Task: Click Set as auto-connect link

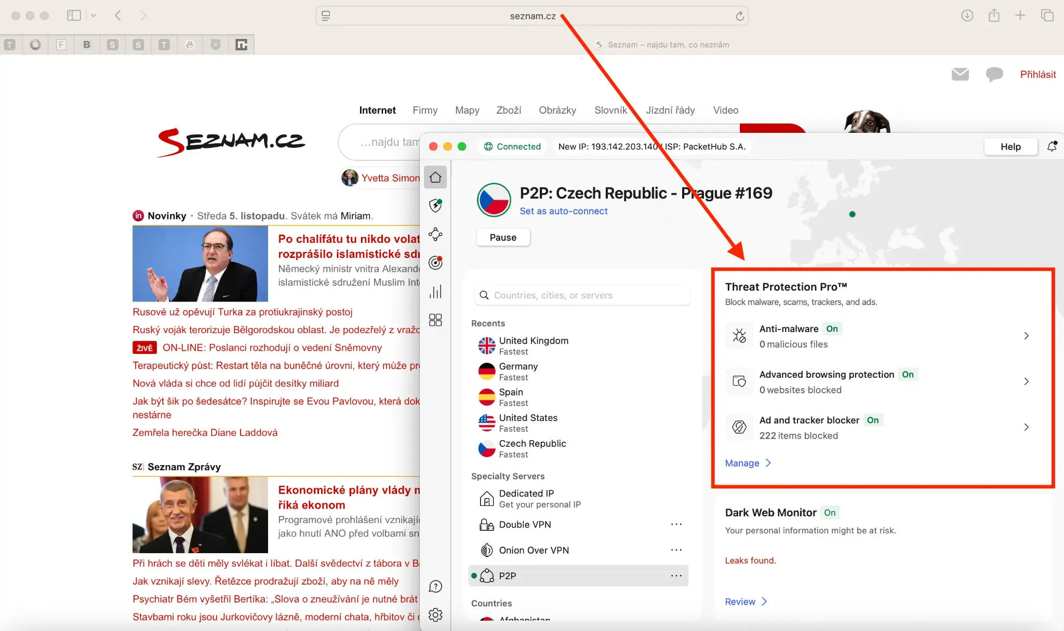Action: click(564, 211)
